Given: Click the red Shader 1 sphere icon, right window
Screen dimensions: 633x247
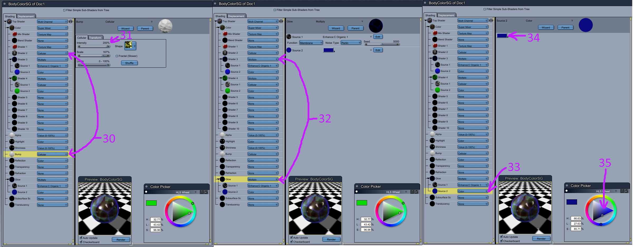Looking at the screenshot, I should pos(435,46).
